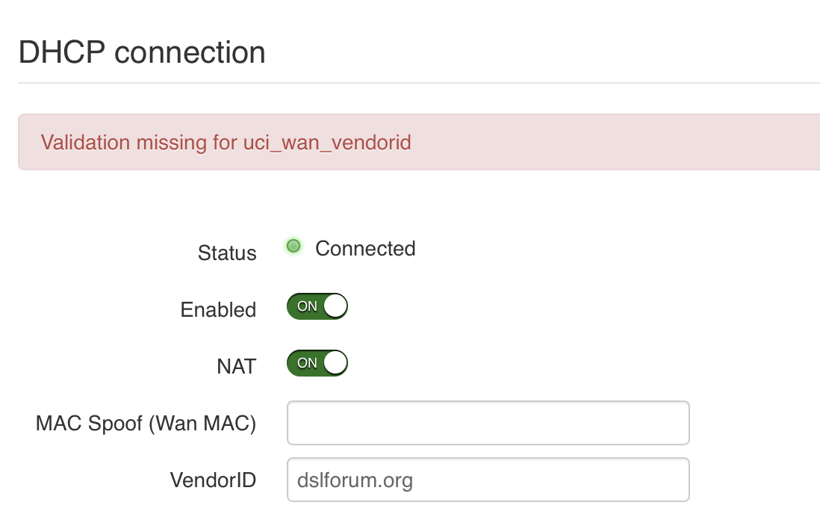Click the ON label inside the NAT switch

[x=306, y=363]
